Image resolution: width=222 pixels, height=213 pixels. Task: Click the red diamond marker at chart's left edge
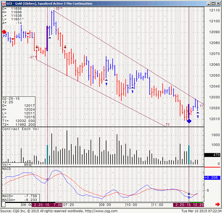click(x=4, y=32)
